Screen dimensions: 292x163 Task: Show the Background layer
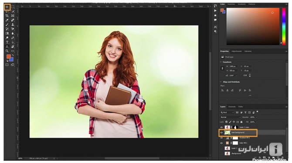click(221, 153)
